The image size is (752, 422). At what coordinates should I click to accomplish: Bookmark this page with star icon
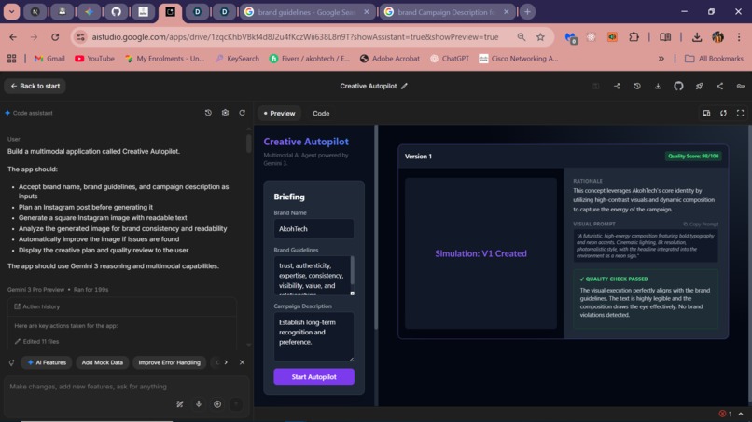540,37
